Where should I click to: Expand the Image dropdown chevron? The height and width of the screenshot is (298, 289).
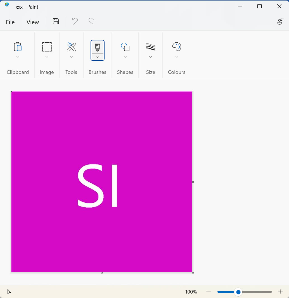[x=47, y=57]
